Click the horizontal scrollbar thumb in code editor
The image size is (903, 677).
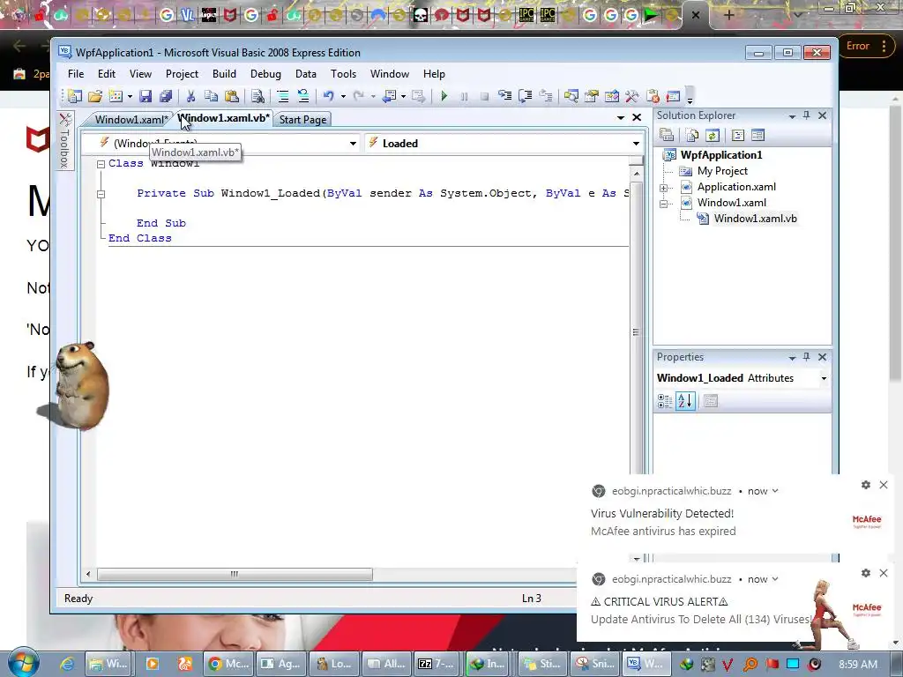(235, 574)
